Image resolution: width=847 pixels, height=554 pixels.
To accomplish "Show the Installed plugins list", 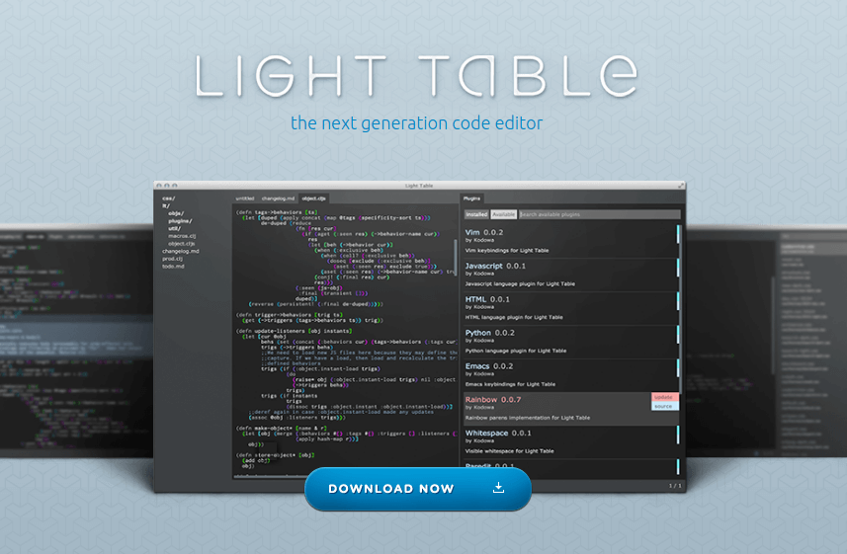I will 476,214.
